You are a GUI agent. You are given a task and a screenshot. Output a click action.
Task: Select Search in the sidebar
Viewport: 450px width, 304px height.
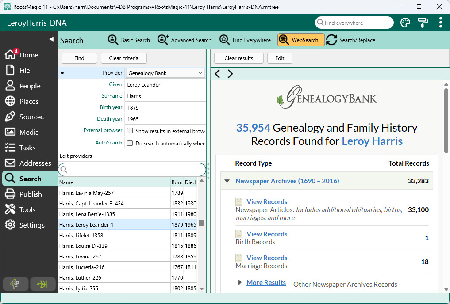30,179
